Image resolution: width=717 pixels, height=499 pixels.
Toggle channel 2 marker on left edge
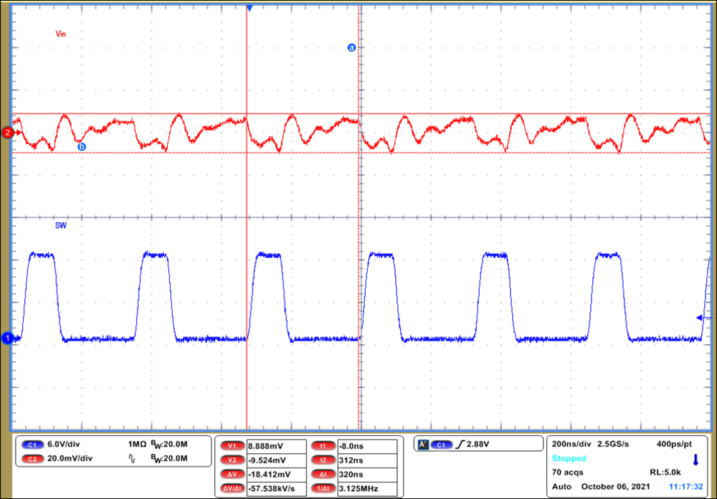[x=7, y=133]
